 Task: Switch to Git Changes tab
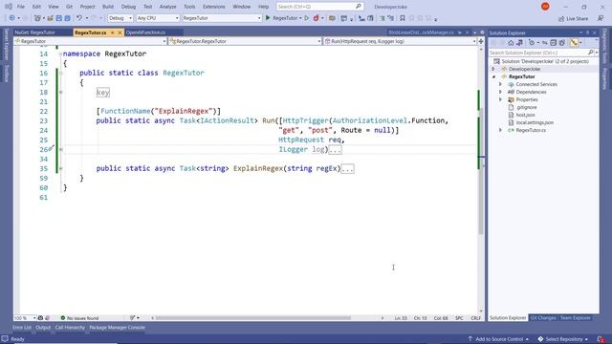pyautogui.click(x=543, y=318)
